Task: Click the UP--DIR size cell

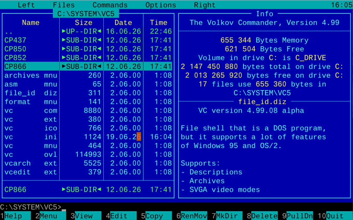Action: [81, 32]
